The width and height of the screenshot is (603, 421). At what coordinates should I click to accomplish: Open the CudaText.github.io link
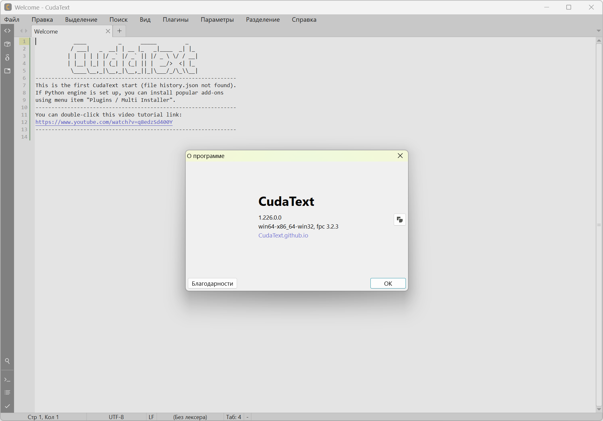(283, 235)
